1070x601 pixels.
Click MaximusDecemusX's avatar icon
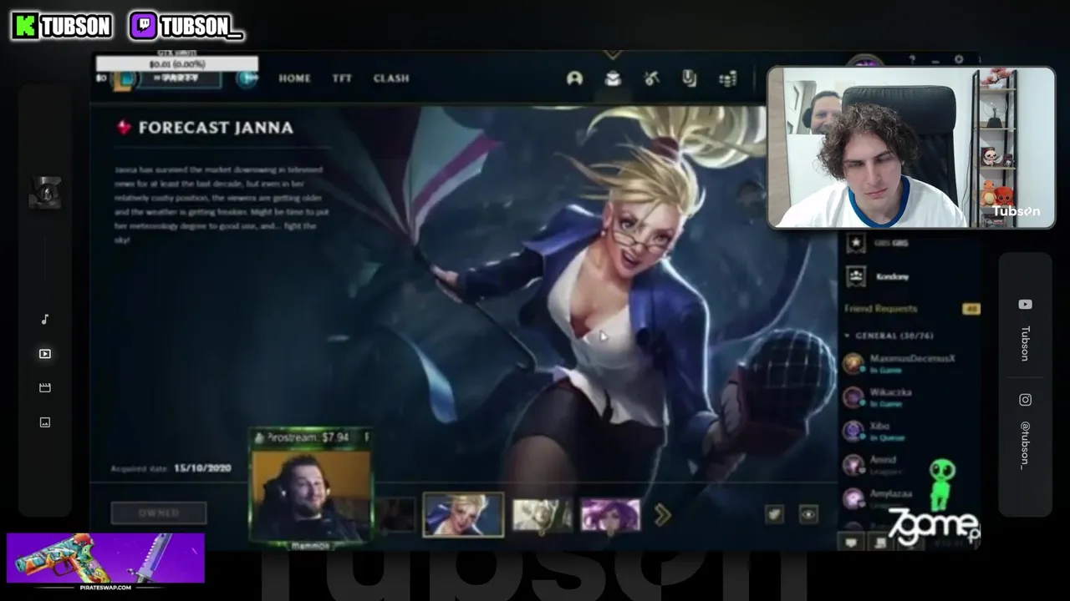[853, 364]
